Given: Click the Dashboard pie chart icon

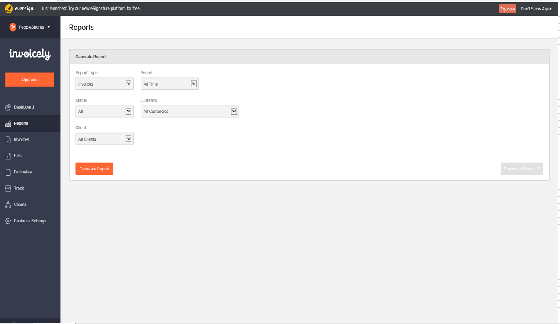Looking at the screenshot, I should 8,107.
